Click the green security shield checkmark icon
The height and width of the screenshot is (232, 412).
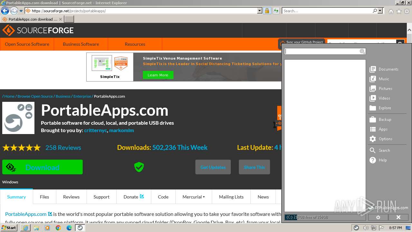click(x=139, y=167)
